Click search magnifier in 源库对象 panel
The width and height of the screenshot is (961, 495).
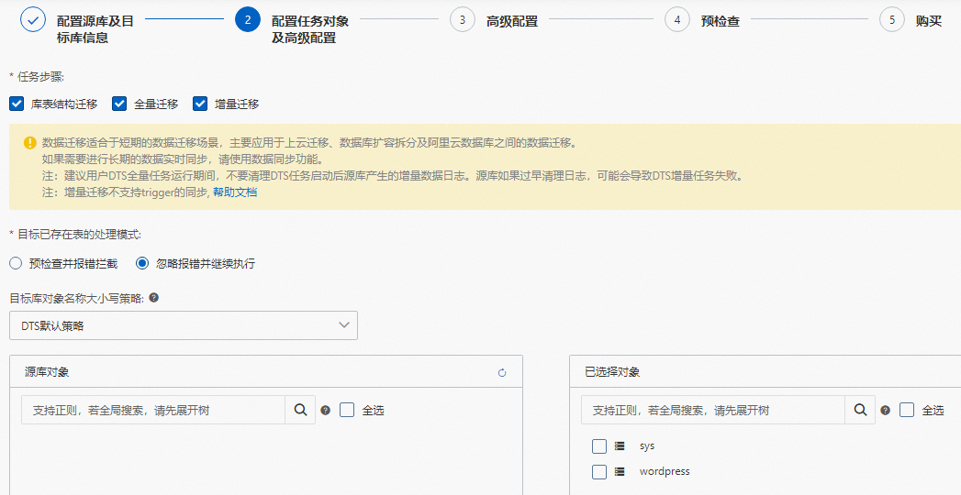(x=300, y=410)
